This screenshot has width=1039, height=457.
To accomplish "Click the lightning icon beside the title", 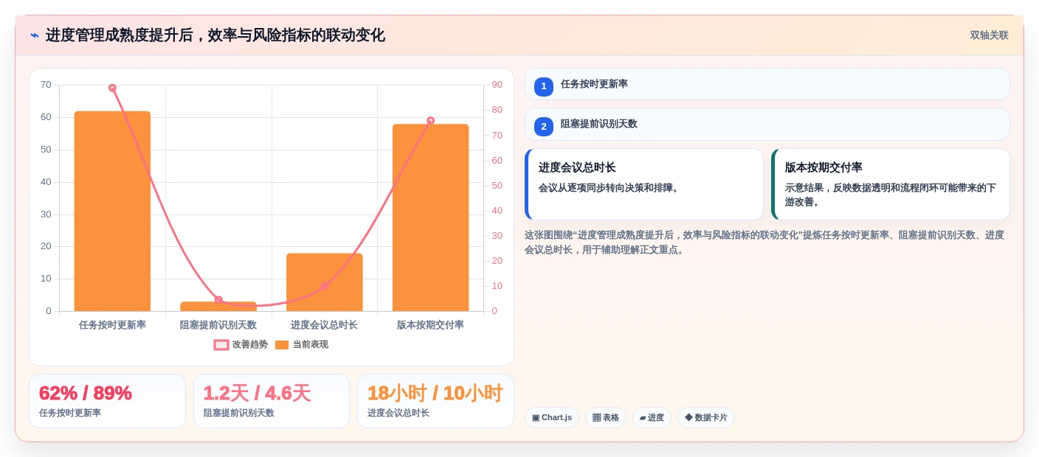I will coord(34,35).
